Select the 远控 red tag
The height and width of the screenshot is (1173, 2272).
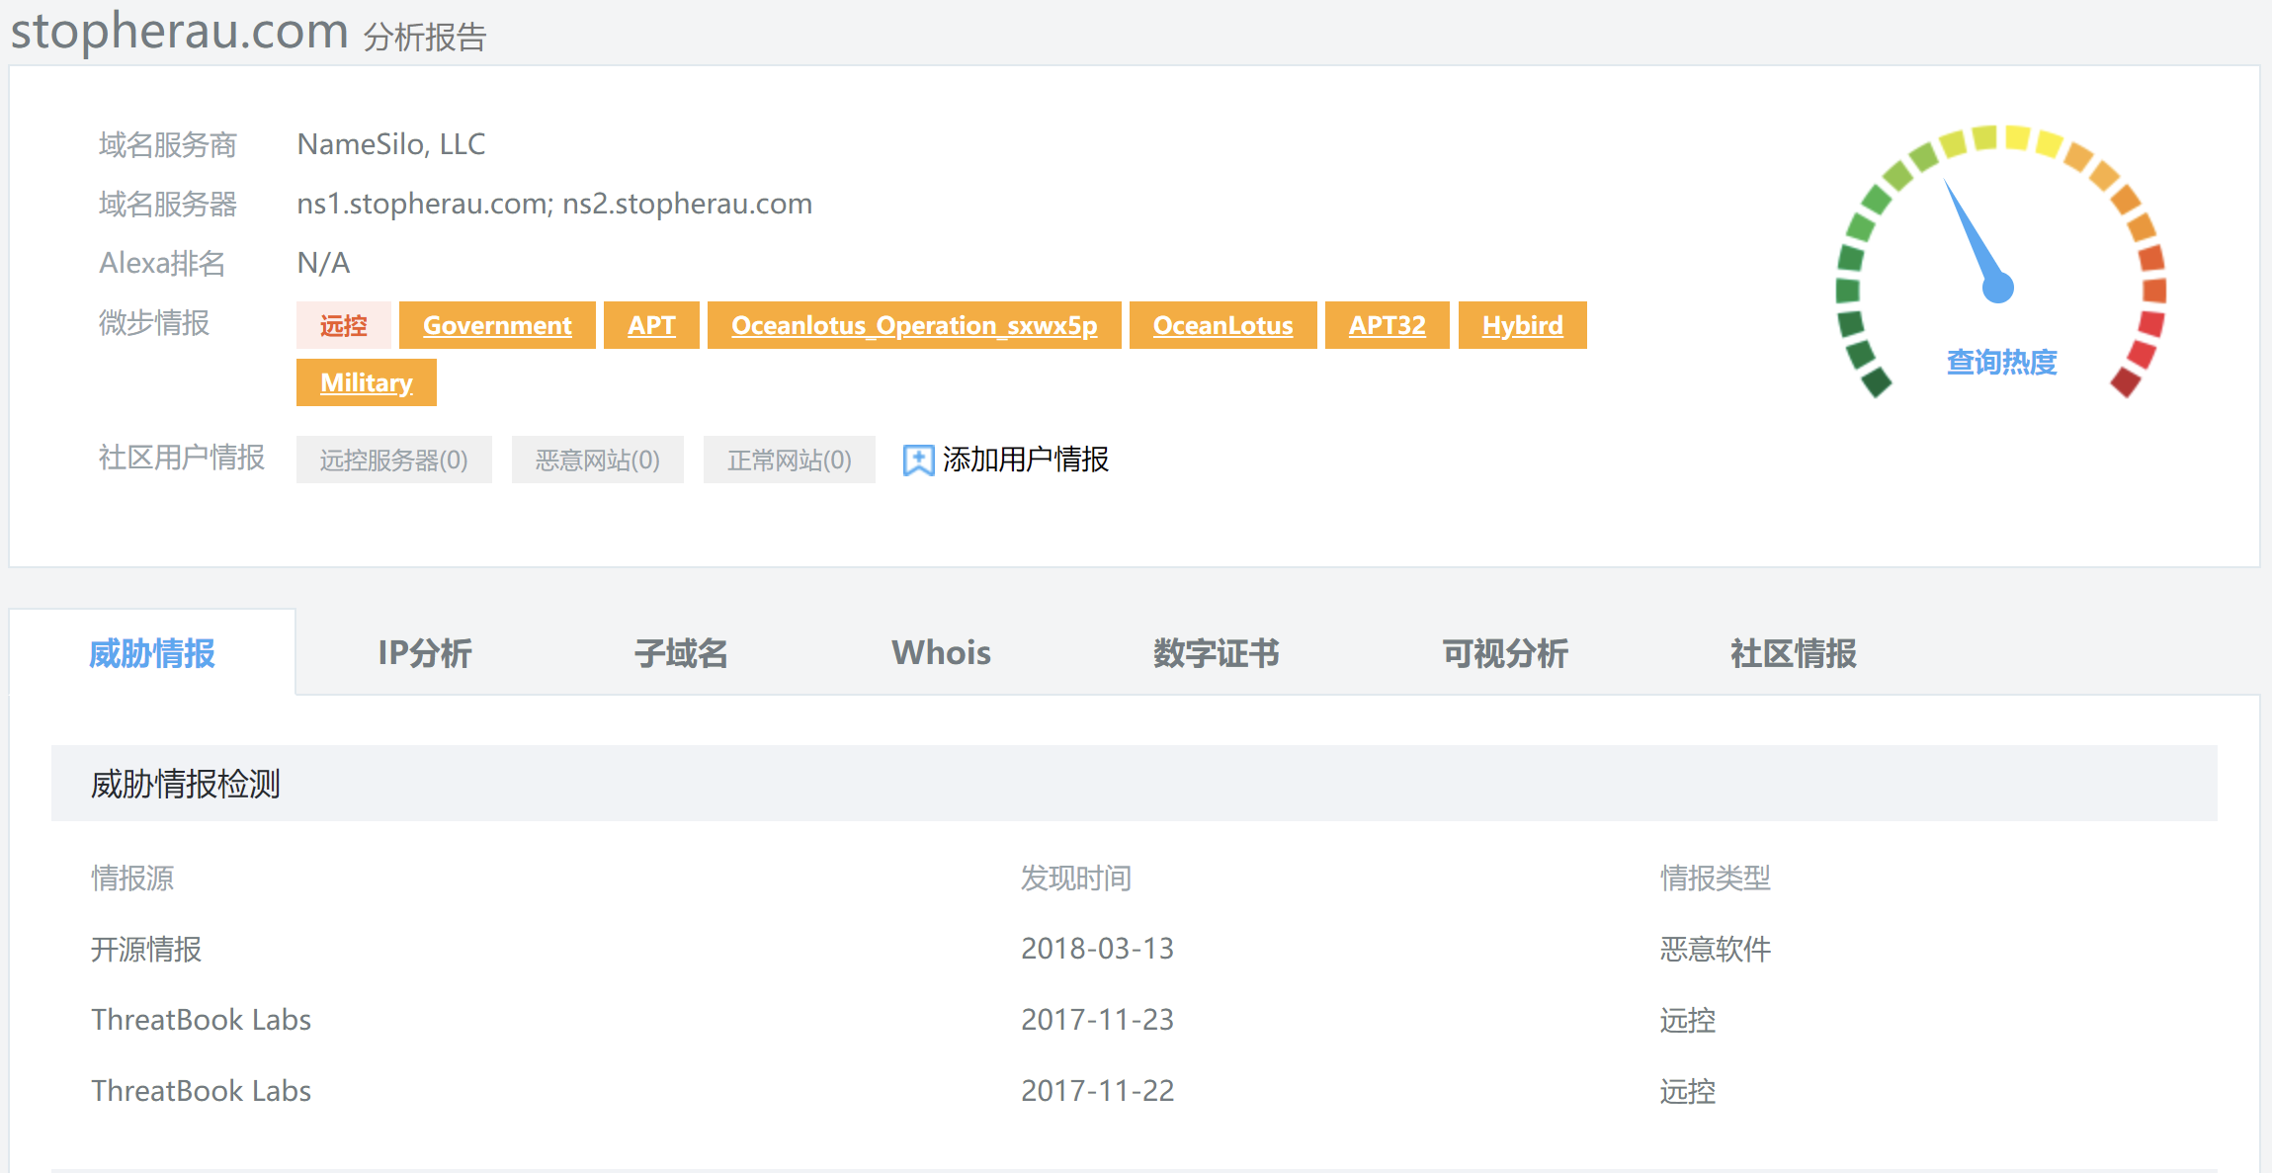coord(343,325)
